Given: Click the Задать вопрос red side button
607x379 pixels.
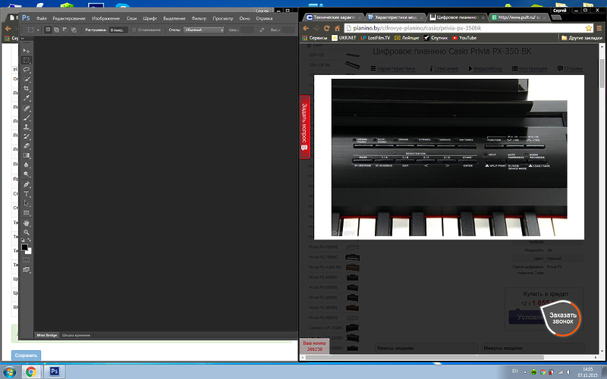Looking at the screenshot, I should (x=305, y=127).
